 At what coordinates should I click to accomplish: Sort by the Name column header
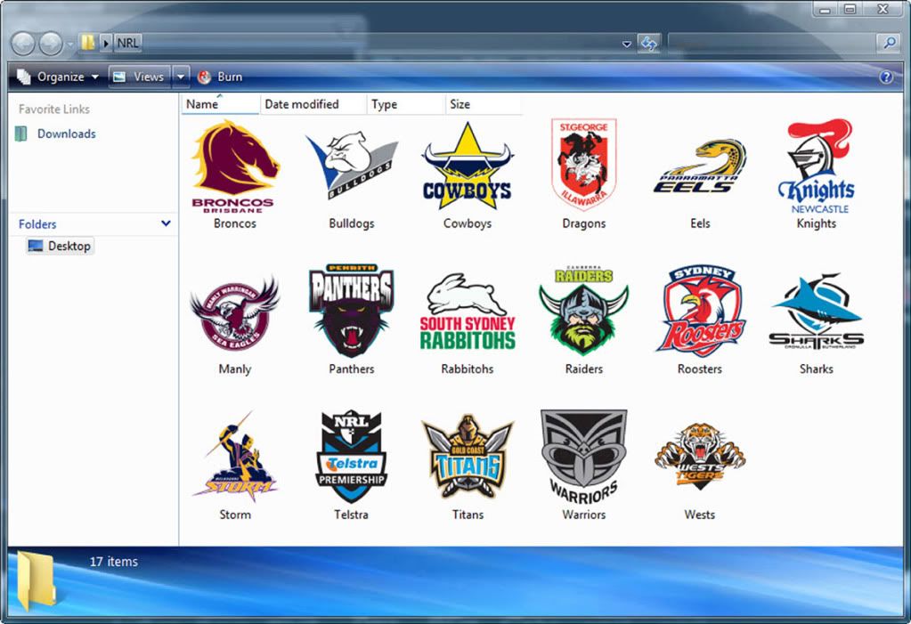click(220, 104)
